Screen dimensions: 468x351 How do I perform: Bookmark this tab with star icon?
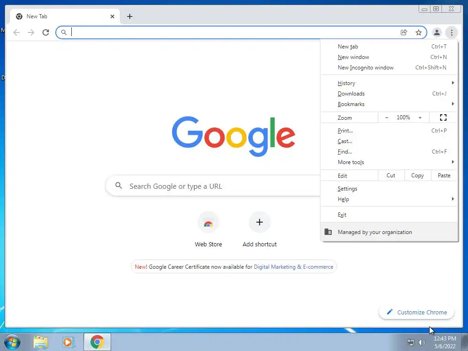coord(419,32)
